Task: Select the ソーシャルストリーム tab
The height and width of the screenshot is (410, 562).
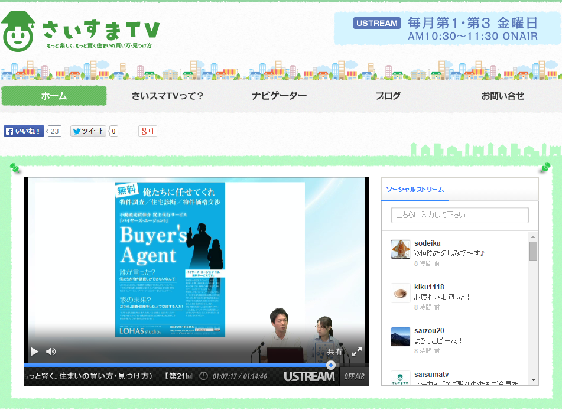Action: coord(414,190)
